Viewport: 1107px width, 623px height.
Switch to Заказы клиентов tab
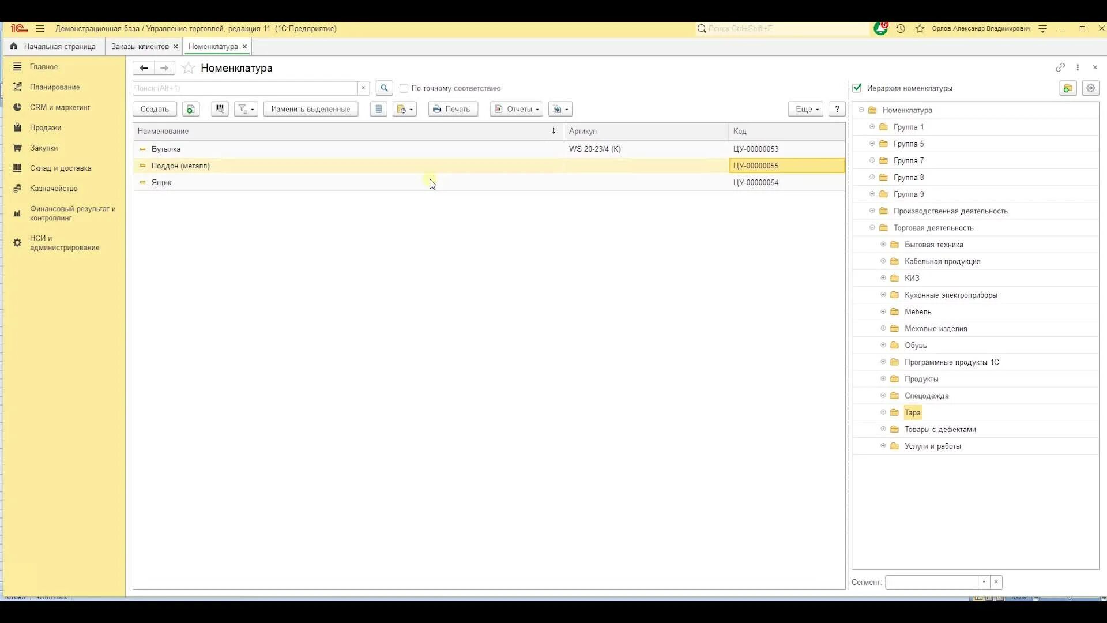coord(140,47)
